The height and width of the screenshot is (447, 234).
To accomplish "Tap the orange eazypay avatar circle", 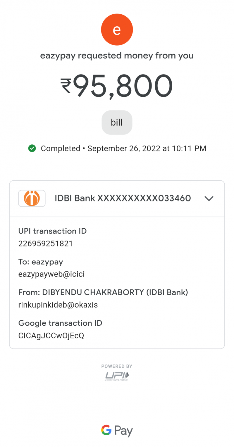I will 117,30.
